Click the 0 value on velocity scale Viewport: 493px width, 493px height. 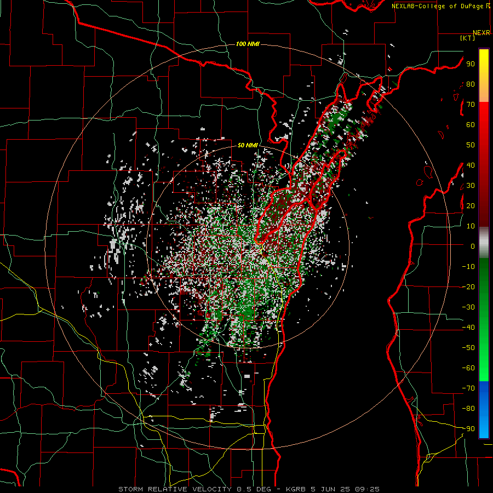[x=473, y=246]
